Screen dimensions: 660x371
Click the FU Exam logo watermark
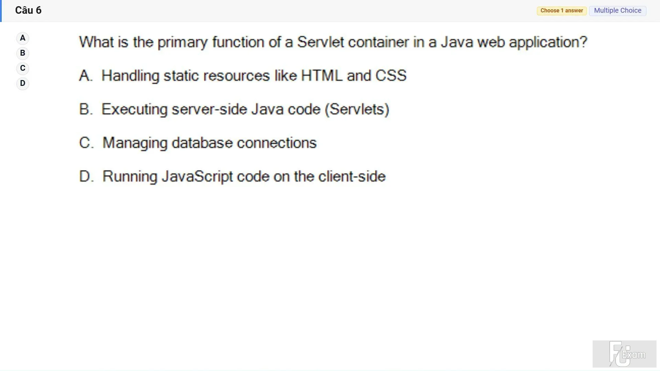(624, 354)
